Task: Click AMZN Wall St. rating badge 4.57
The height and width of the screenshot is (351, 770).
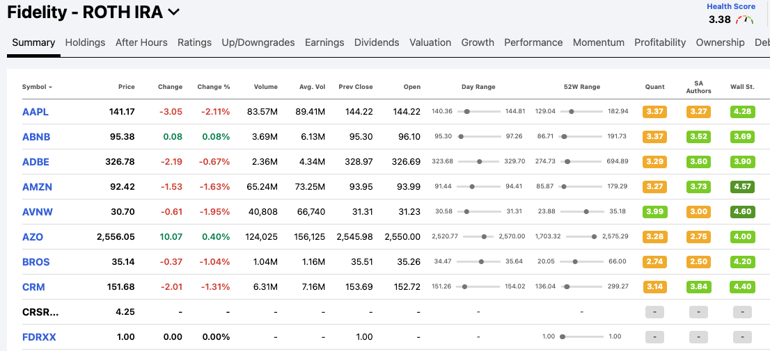Action: (742, 187)
